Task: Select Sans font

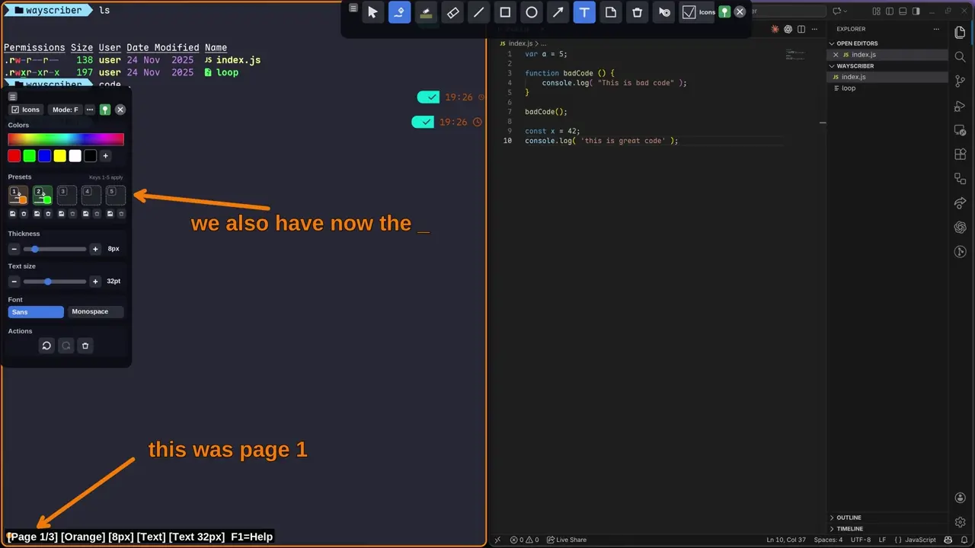Action: point(36,312)
